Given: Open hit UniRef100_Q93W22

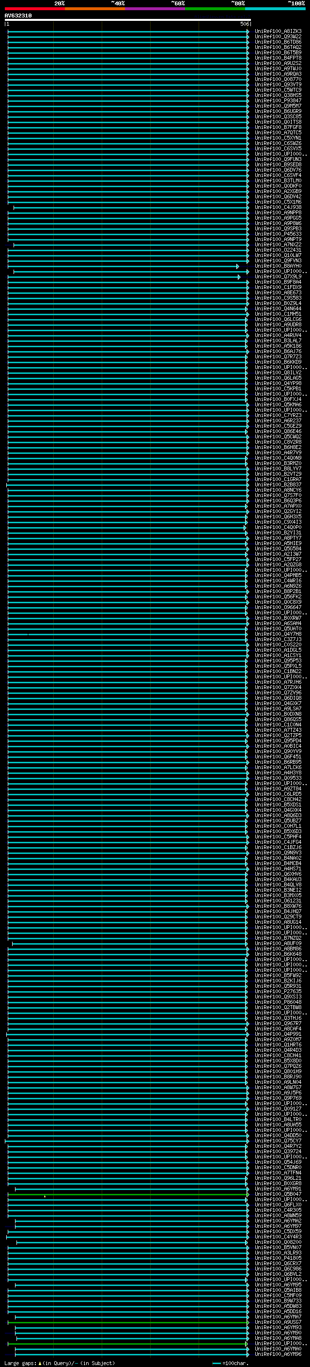Looking at the screenshot, I should coord(278,37).
